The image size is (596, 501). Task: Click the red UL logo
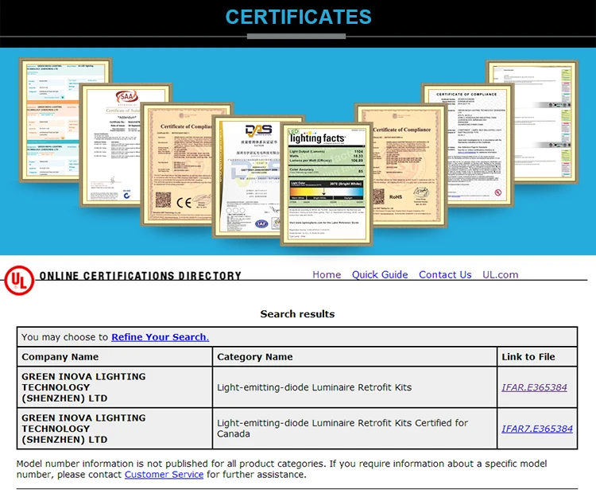click(x=17, y=280)
